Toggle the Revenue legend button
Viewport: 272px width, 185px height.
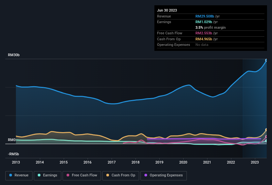(19, 175)
